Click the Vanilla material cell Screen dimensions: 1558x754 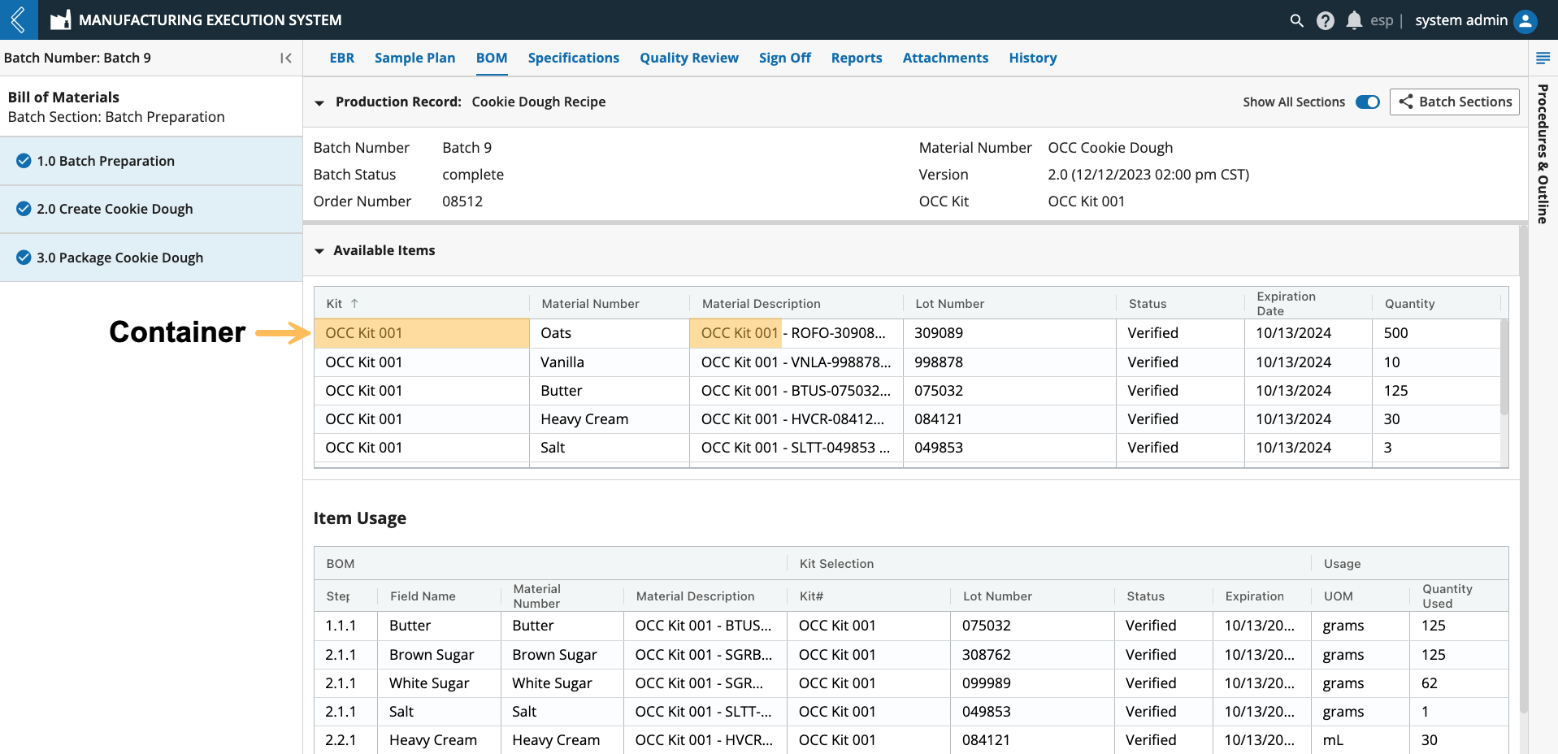[610, 362]
